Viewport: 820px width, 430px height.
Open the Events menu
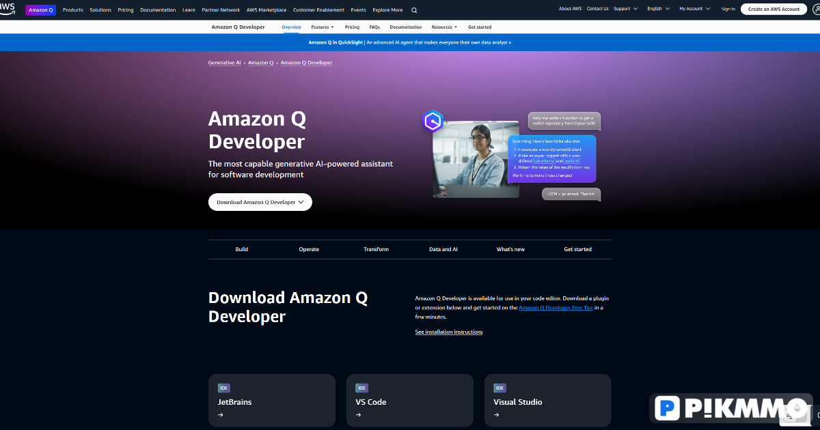click(358, 10)
